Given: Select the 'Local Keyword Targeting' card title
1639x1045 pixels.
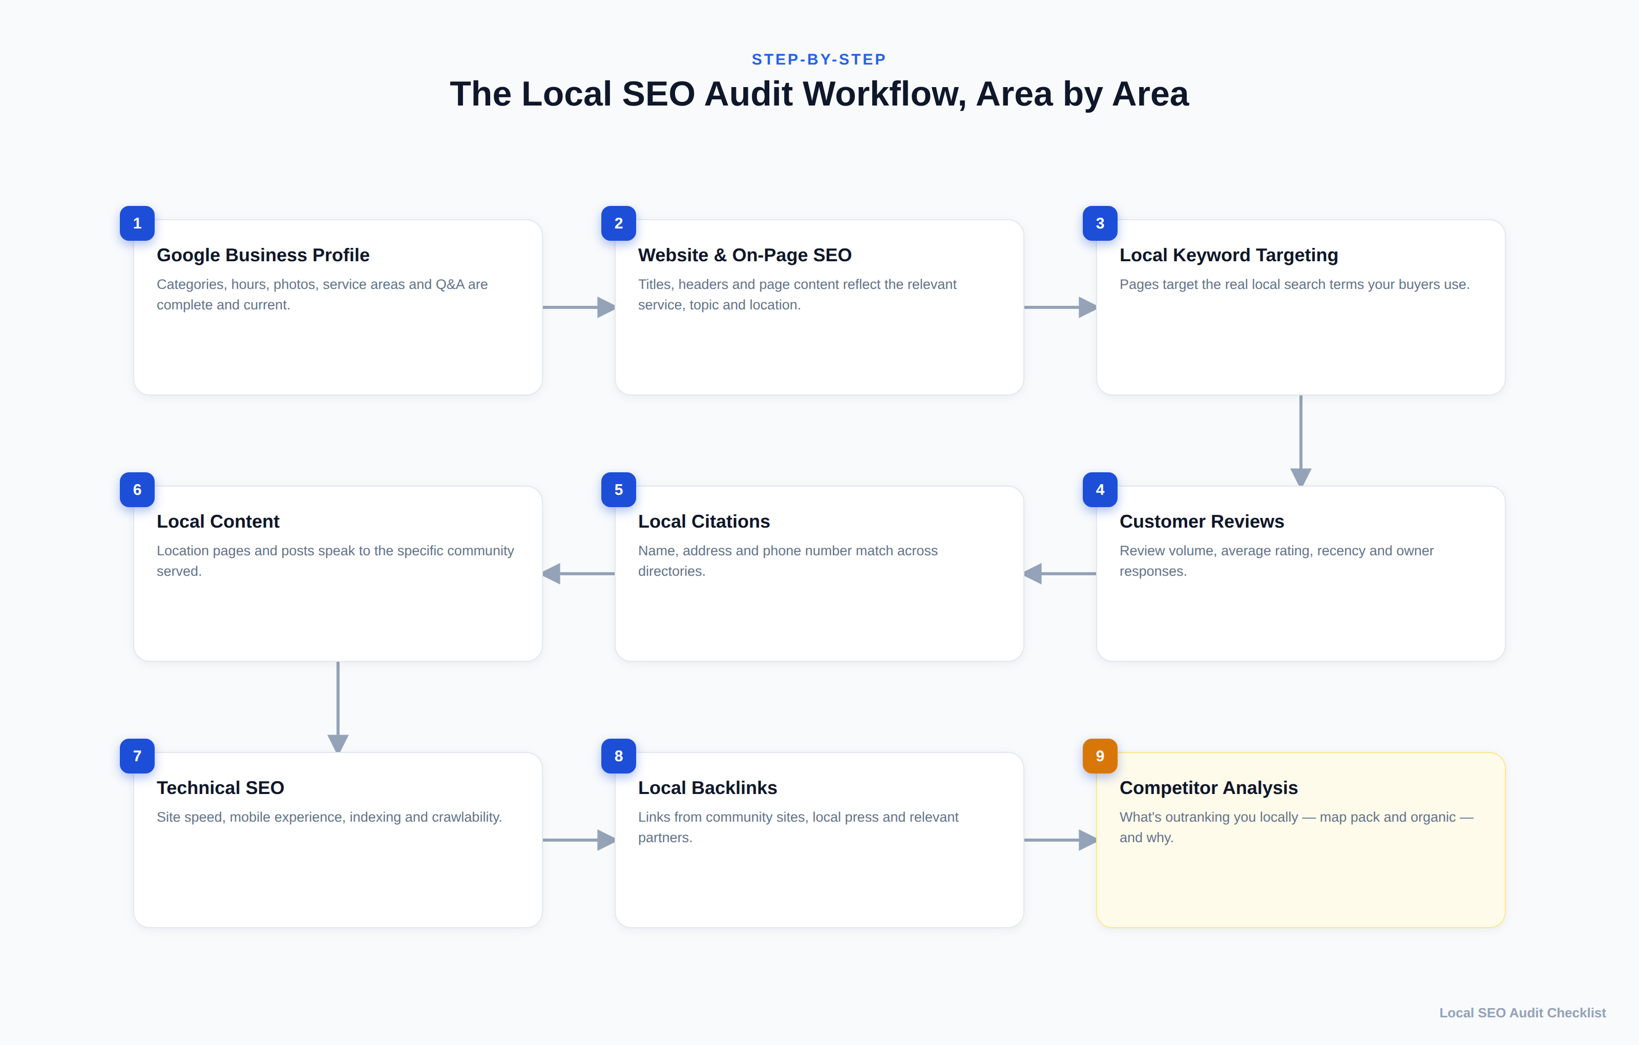Looking at the screenshot, I should 1229,255.
